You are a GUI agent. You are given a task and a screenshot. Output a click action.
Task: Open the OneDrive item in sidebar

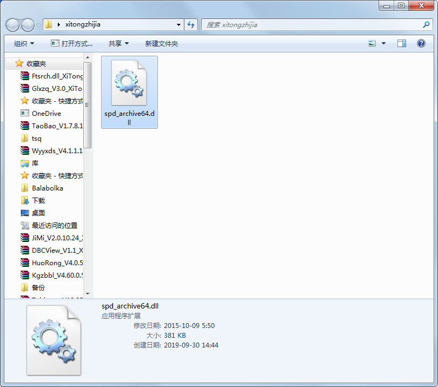[x=46, y=114]
